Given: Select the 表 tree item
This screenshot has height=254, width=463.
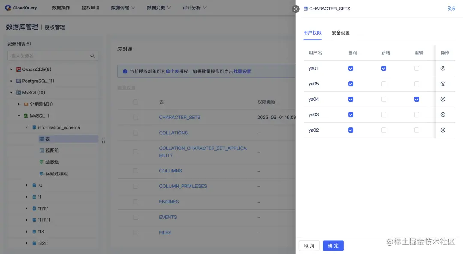Looking at the screenshot, I should point(68,139).
